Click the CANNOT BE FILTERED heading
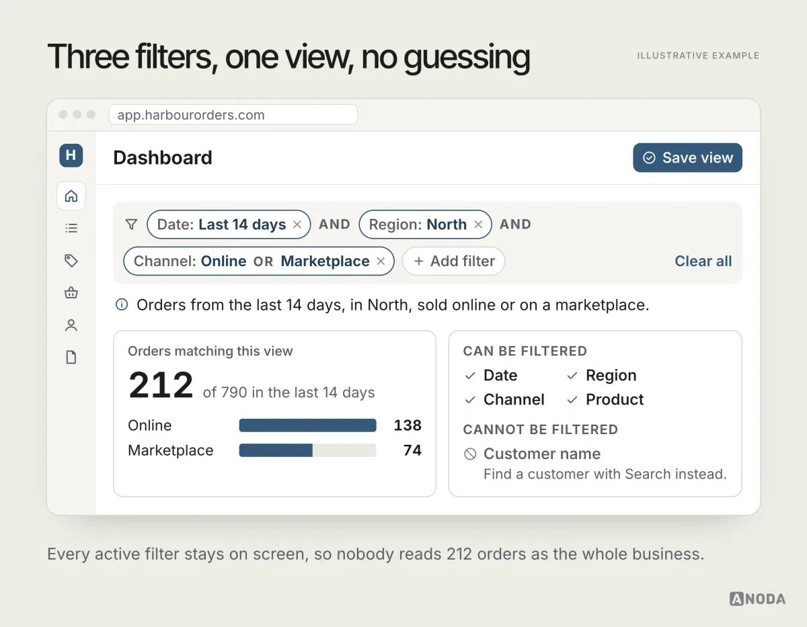807x627 pixels. [541, 429]
